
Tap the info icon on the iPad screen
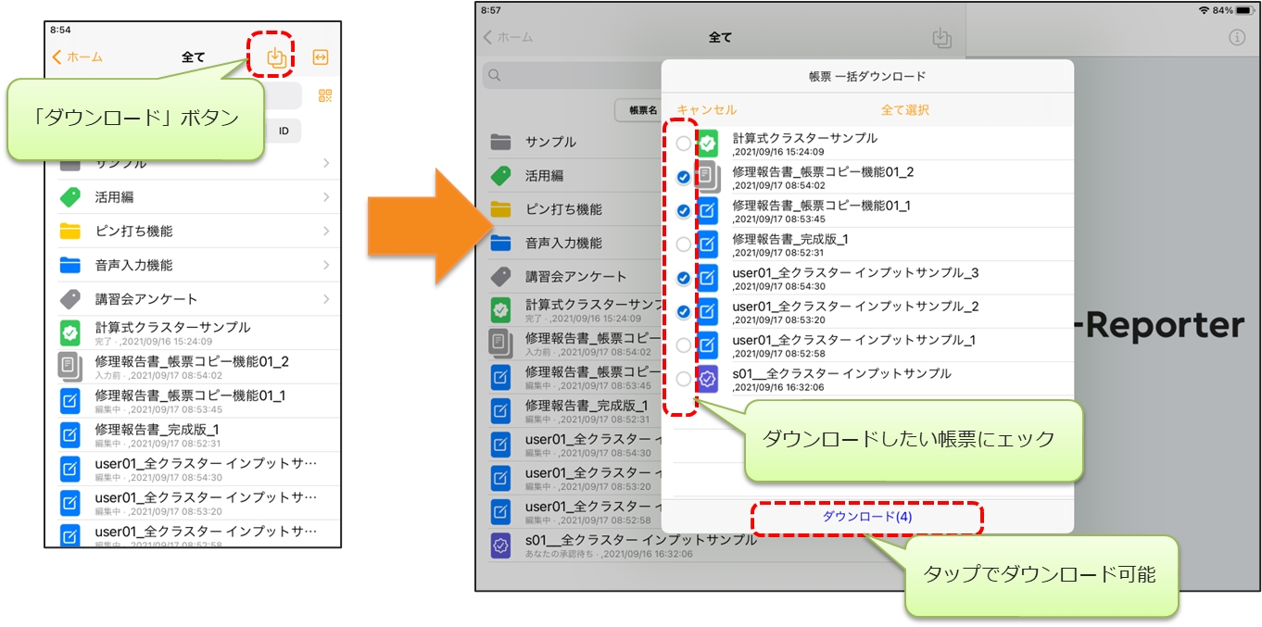point(1236,38)
